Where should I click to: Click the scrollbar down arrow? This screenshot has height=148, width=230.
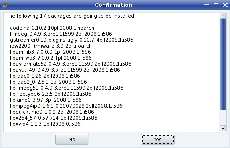tap(223, 128)
